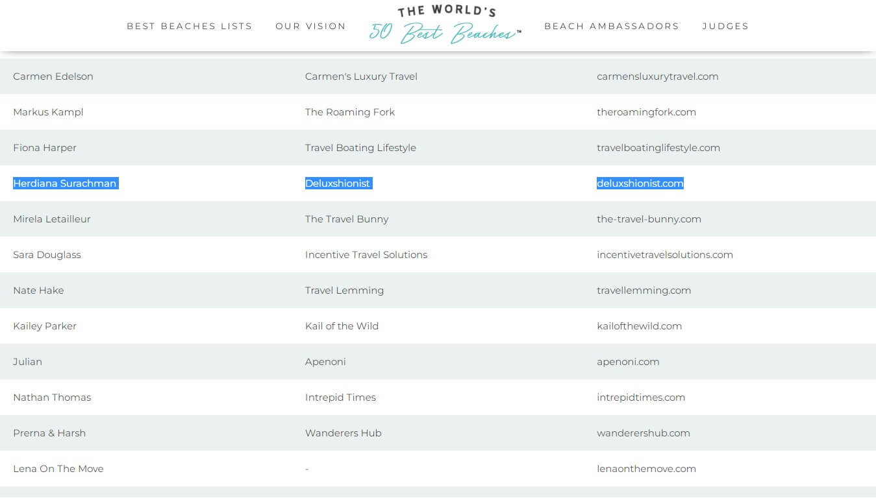
Task: Click The World's 50 Best Beaches logo
Action: 445,25
